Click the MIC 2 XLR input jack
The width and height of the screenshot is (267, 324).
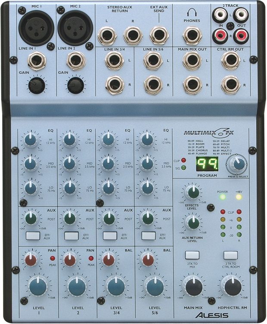(x=75, y=28)
